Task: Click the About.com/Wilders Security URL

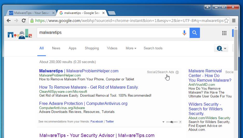Action: (x=209, y=118)
